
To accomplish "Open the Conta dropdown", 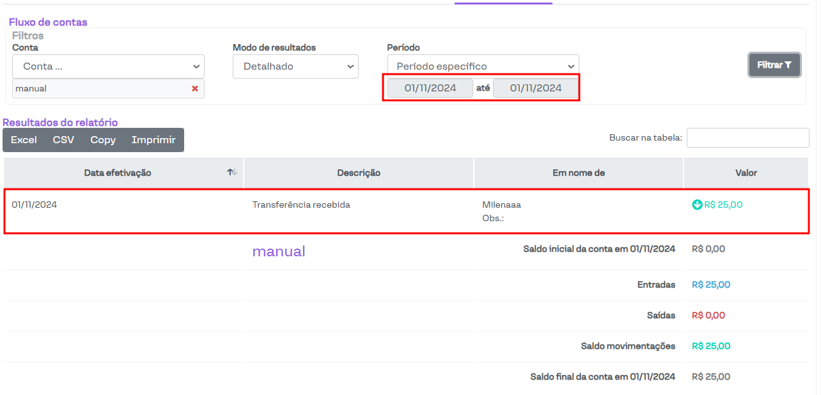I will 108,66.
